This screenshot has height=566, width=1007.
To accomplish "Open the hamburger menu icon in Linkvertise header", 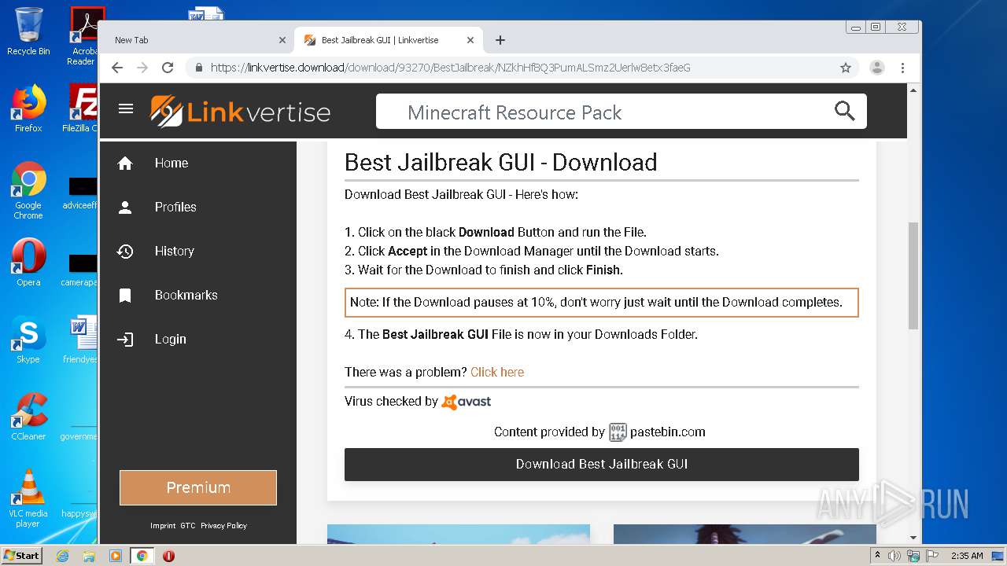I will [126, 108].
